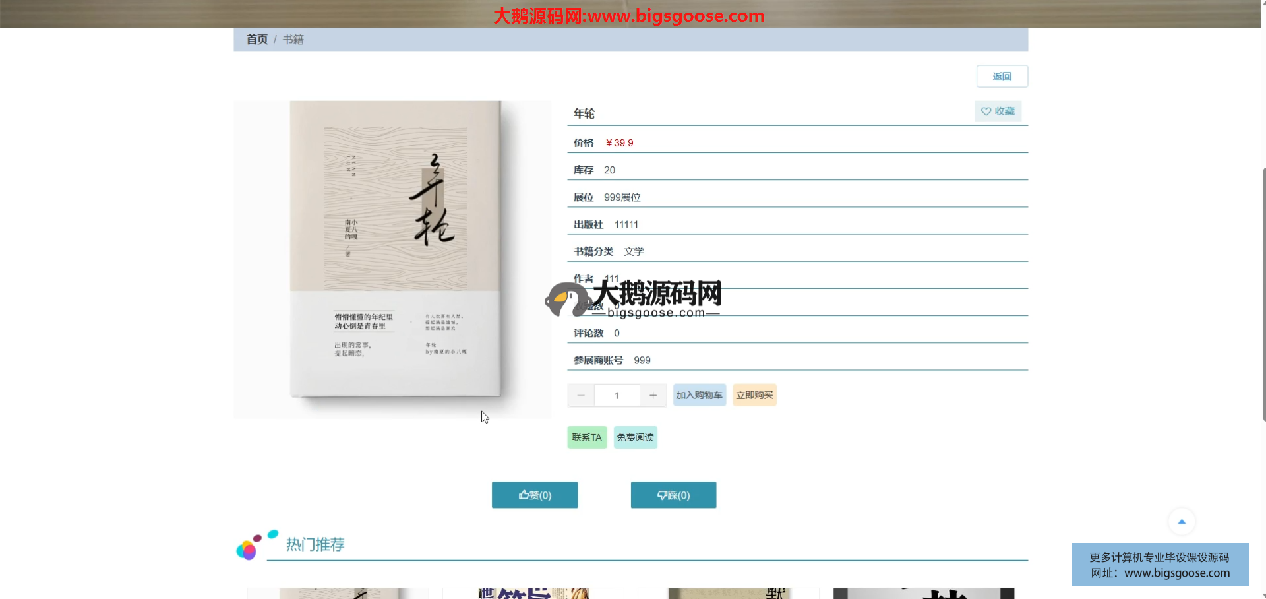1266x599 pixels.
Task: Open fourth recommended book thumbnail
Action: click(x=923, y=593)
